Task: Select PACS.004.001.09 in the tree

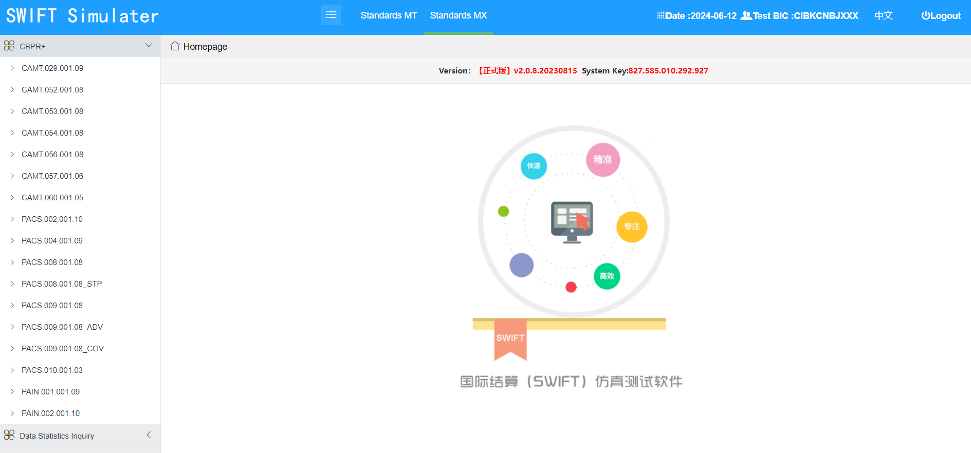Action: point(52,240)
